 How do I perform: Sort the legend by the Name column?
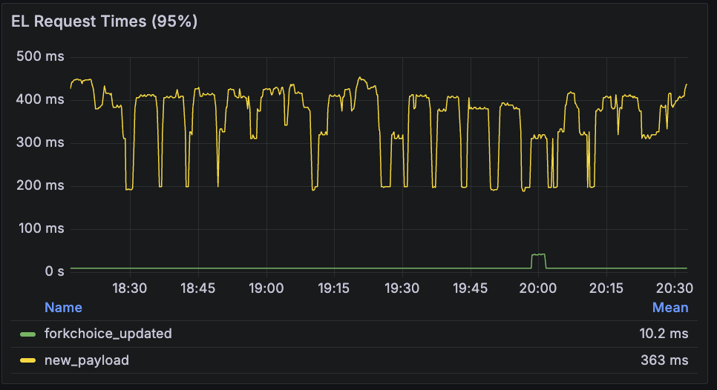pos(63,307)
